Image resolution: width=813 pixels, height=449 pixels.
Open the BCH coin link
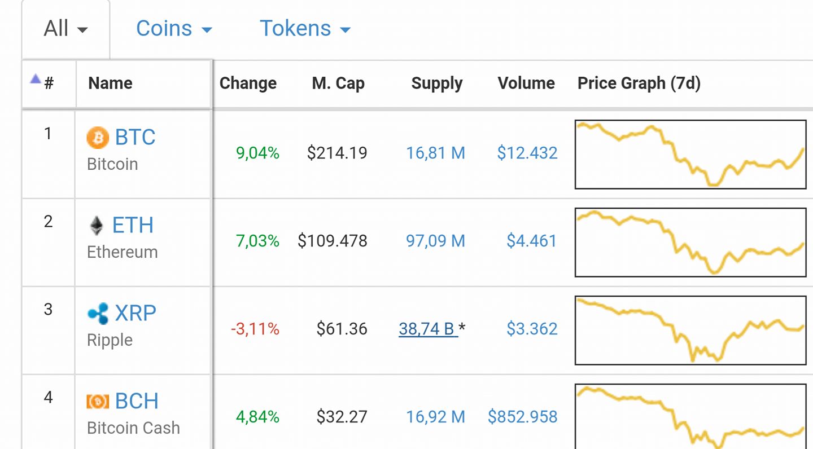click(x=137, y=401)
